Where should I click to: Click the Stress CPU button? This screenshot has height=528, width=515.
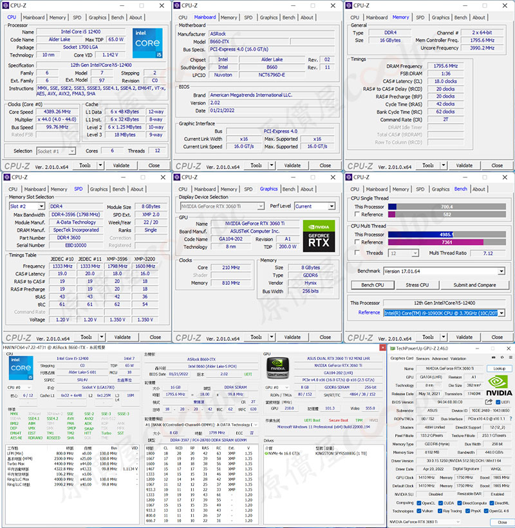pos(417,285)
